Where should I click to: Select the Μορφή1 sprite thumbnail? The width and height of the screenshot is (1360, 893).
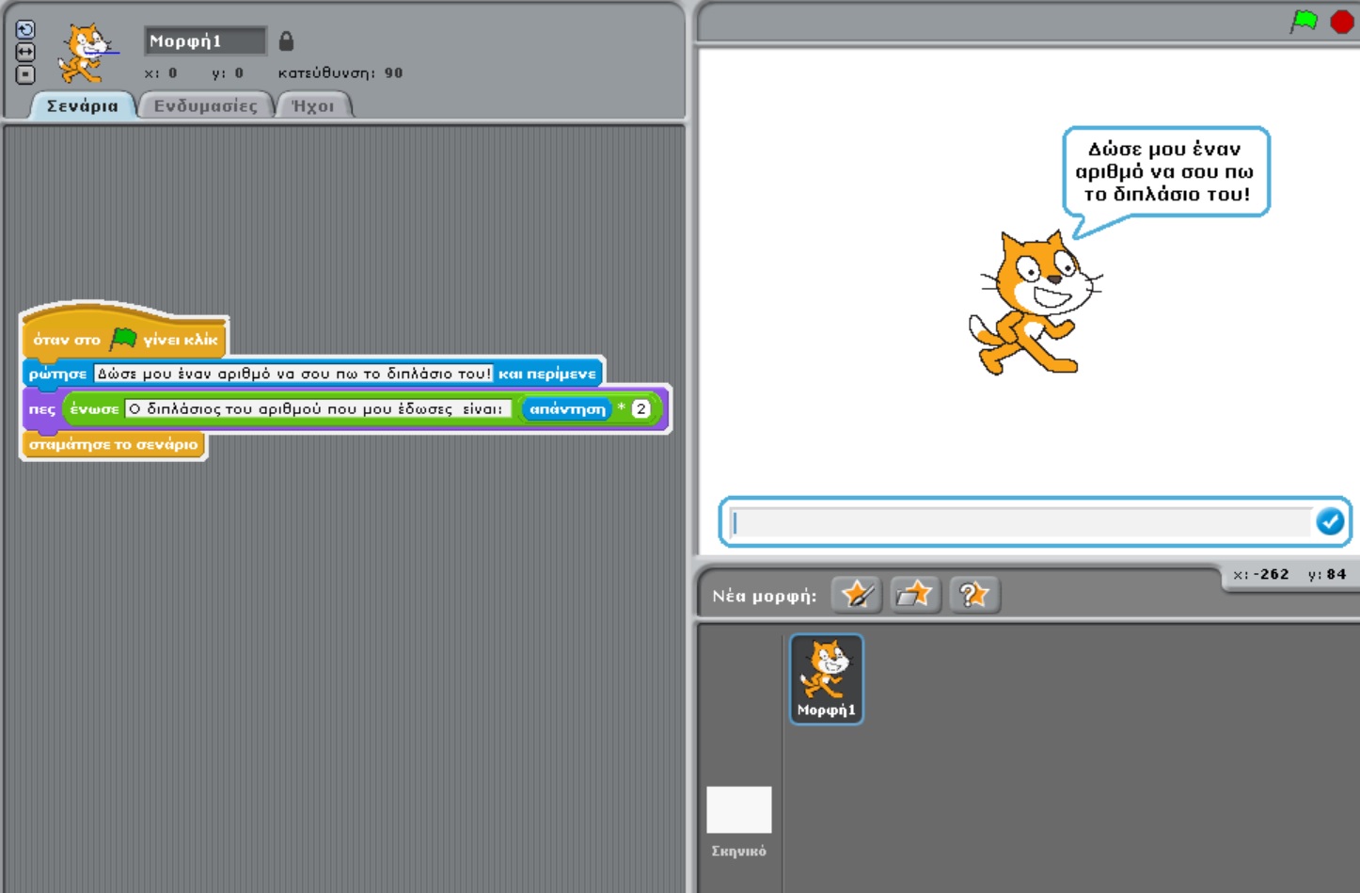pos(827,678)
